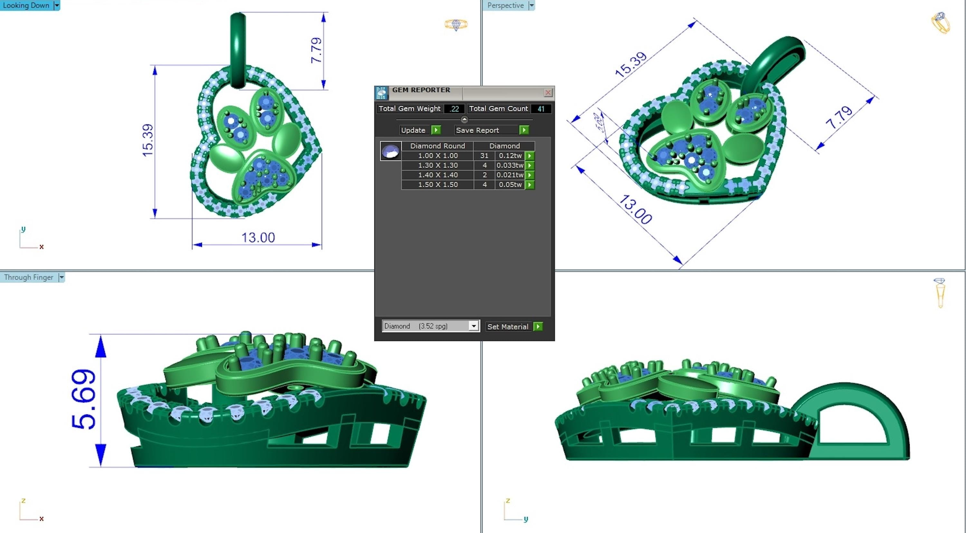This screenshot has width=966, height=533.
Task: Click the Update button label
Action: (413, 130)
